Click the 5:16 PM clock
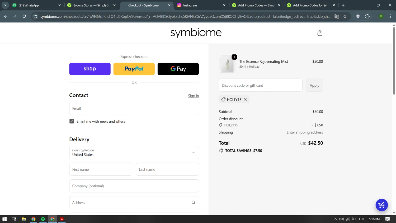 [x=374, y=219]
